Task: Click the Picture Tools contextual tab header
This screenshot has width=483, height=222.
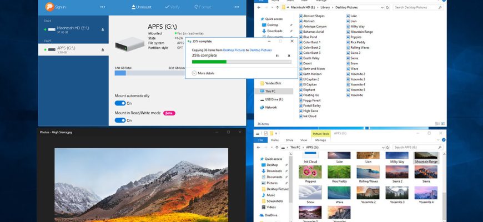Action: [321, 134]
